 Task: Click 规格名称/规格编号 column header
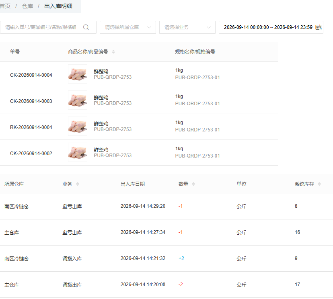[195, 52]
